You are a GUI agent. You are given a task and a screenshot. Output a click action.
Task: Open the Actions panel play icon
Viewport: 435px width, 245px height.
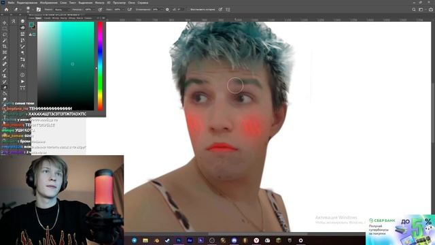[22, 82]
